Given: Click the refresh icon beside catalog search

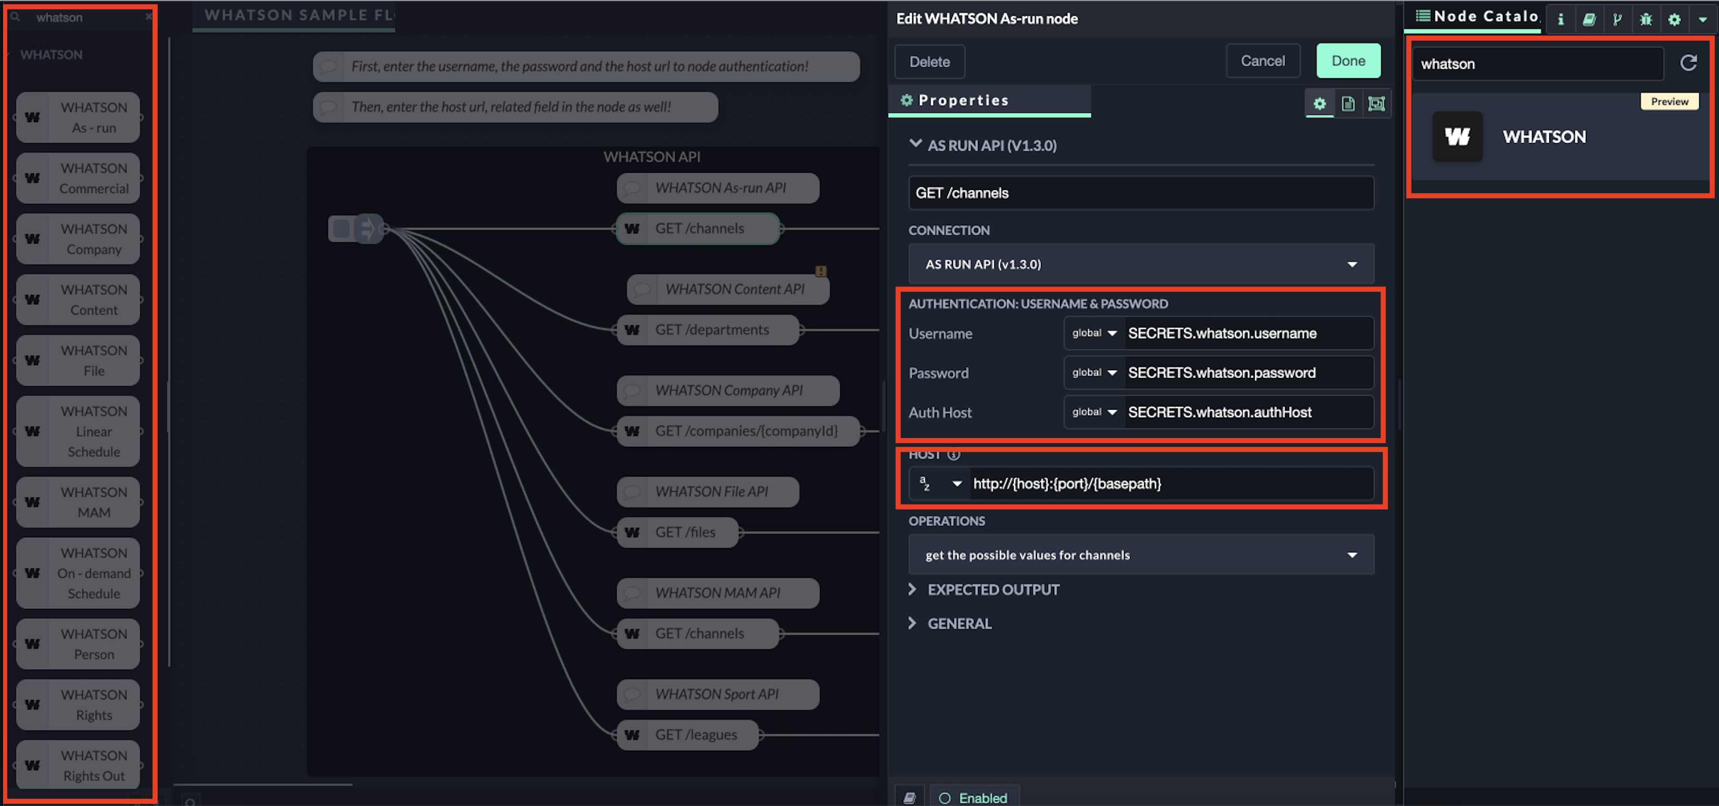Looking at the screenshot, I should pyautogui.click(x=1688, y=63).
